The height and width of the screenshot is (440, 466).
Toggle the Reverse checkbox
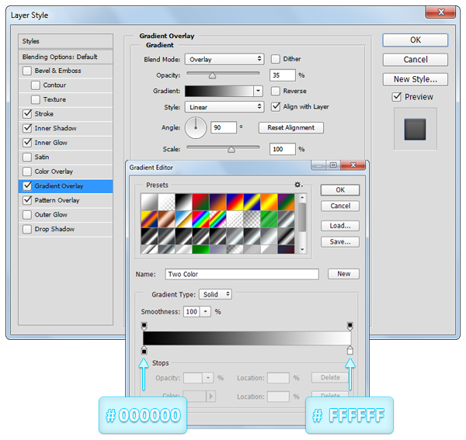point(276,91)
